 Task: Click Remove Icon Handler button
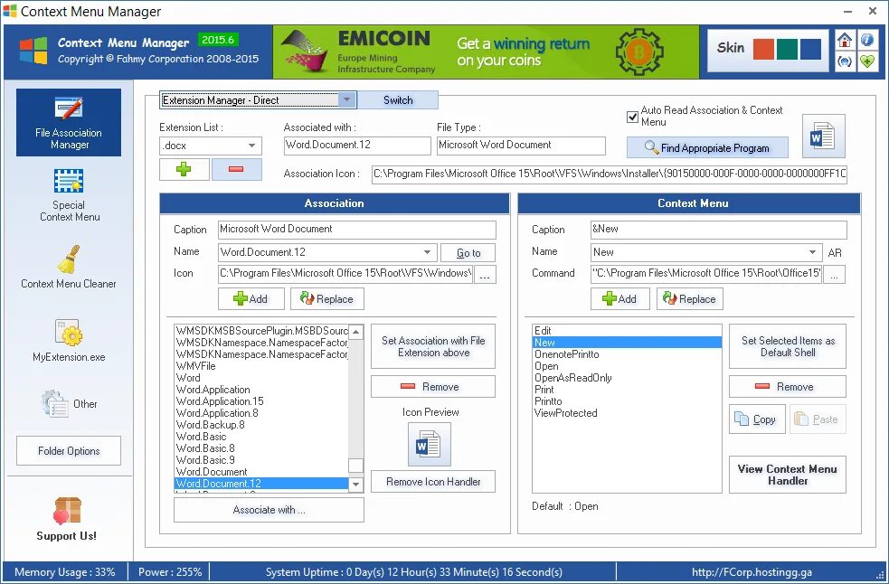pos(433,481)
